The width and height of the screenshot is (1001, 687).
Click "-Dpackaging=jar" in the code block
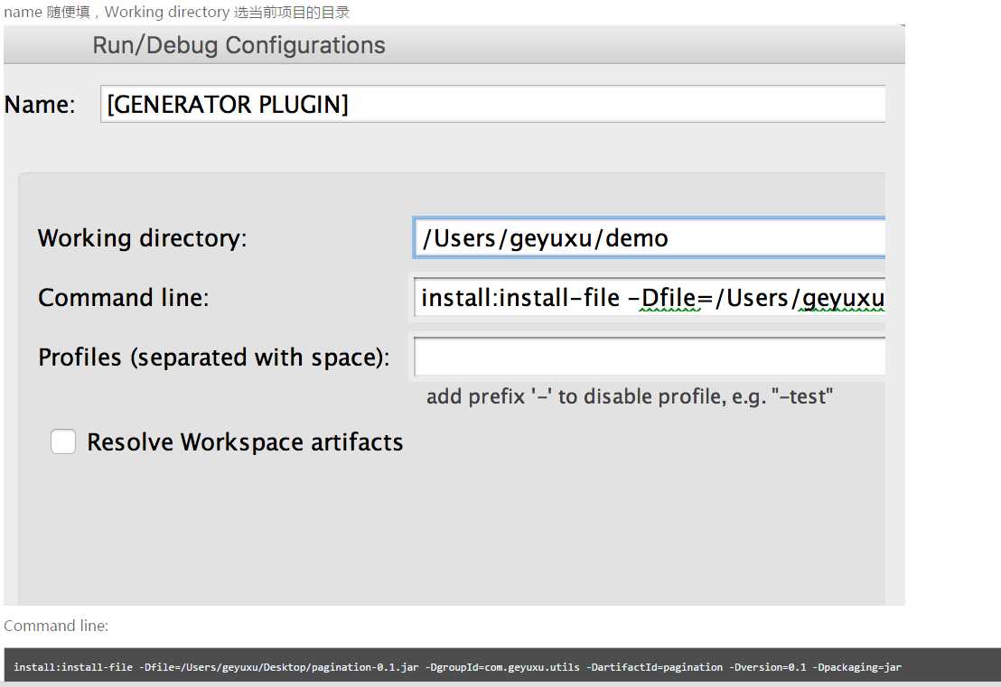click(x=856, y=667)
